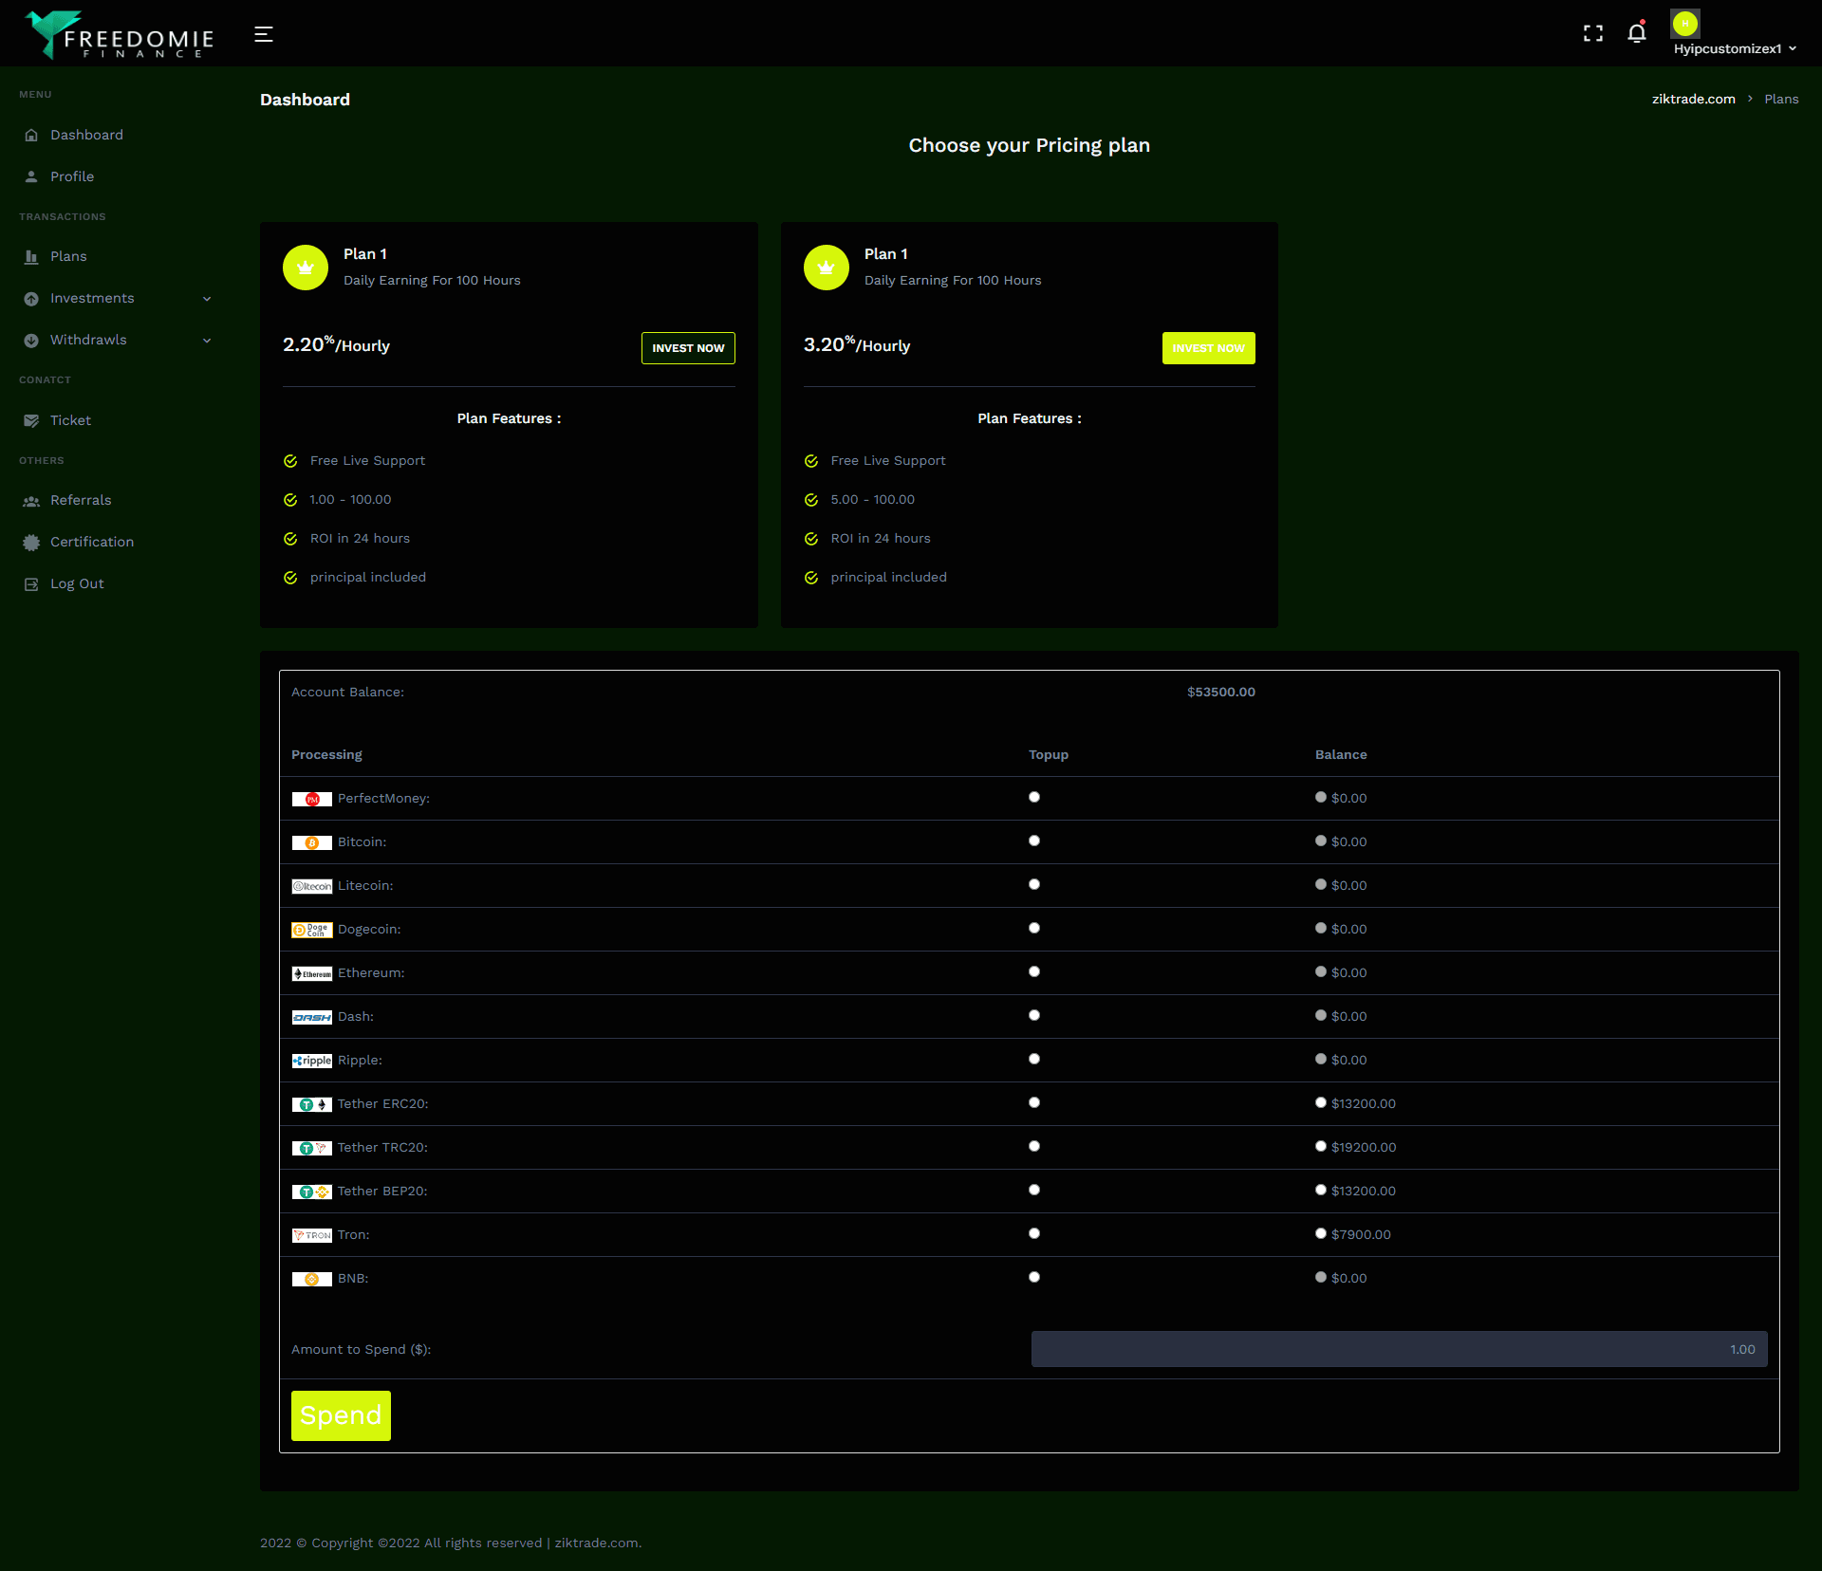Click the Dashboard home icon in the sidebar

(31, 135)
